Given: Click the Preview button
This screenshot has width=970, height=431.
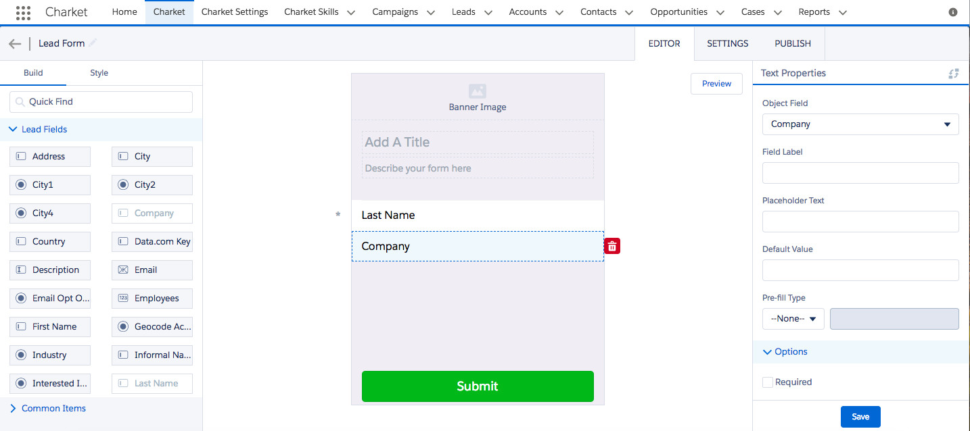Looking at the screenshot, I should [716, 84].
